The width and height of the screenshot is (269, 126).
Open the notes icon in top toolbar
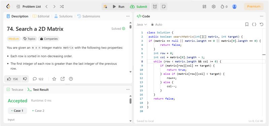click(x=164, y=7)
